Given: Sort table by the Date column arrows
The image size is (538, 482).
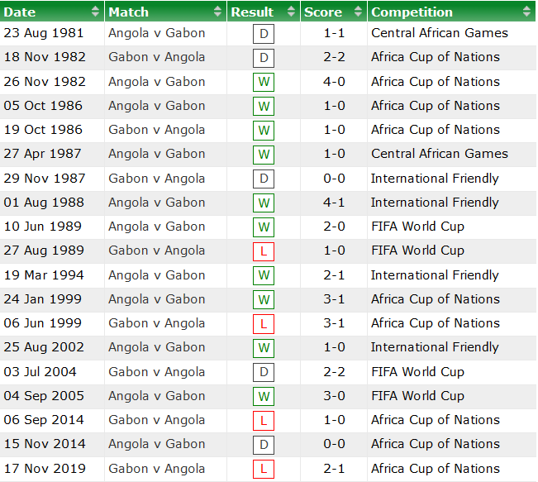Looking at the screenshot, I should [x=95, y=12].
